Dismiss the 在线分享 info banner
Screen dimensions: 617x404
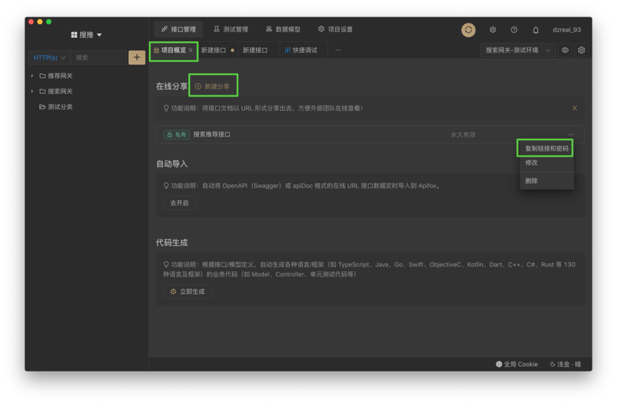(575, 108)
